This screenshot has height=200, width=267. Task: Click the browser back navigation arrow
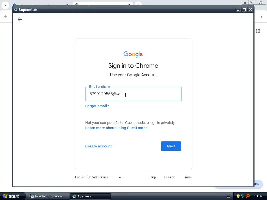[6, 16]
